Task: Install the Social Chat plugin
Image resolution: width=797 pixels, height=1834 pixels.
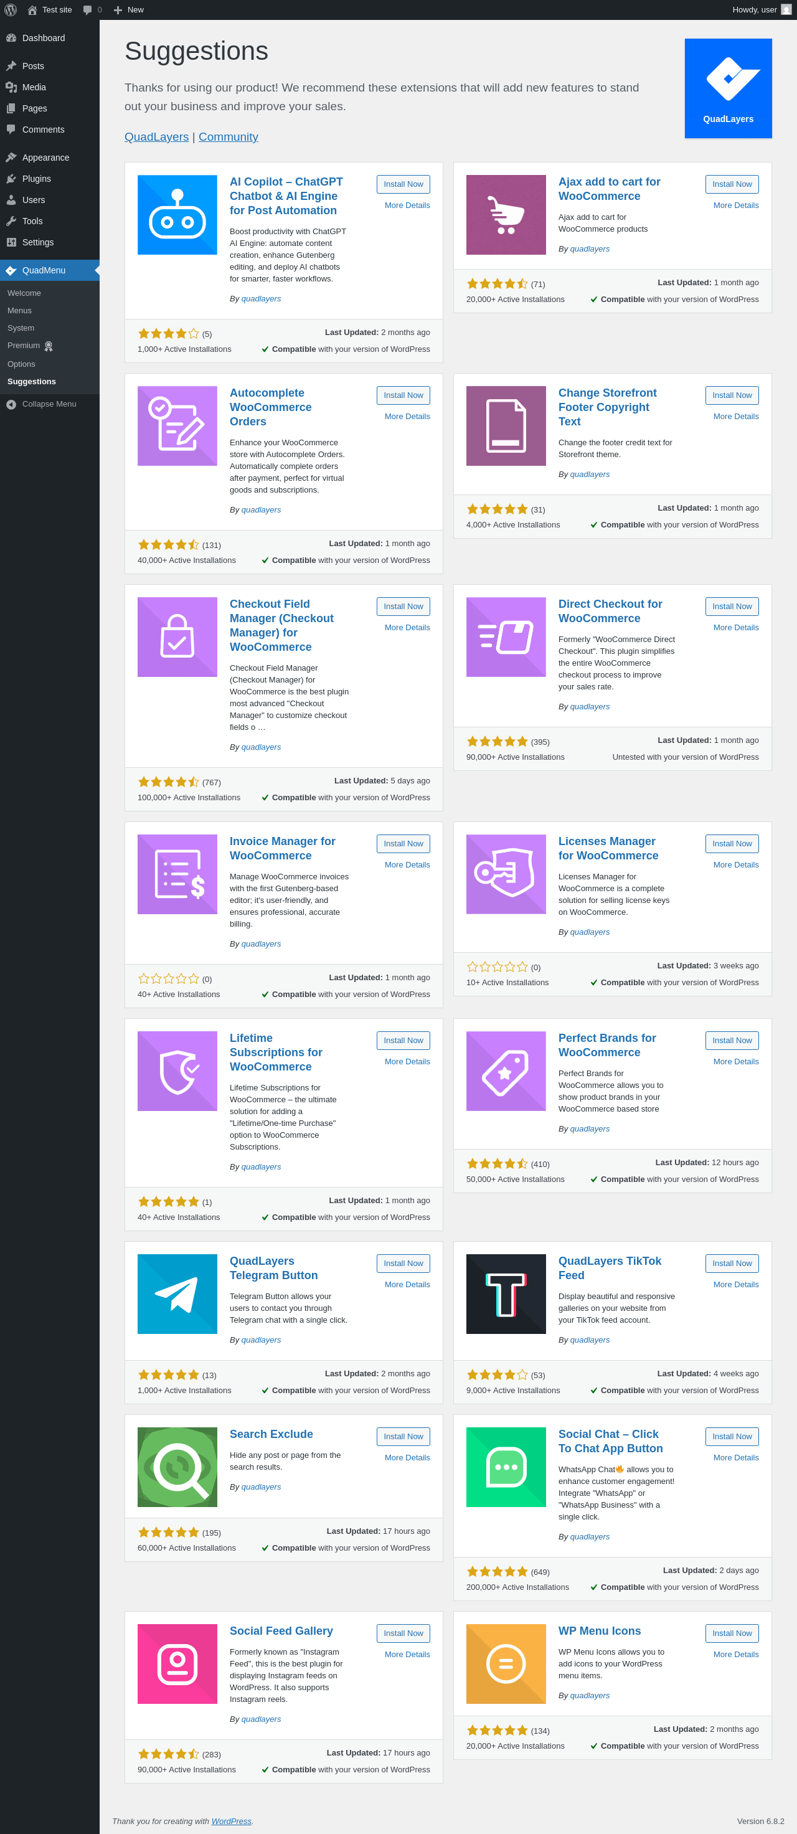Action: point(732,1436)
